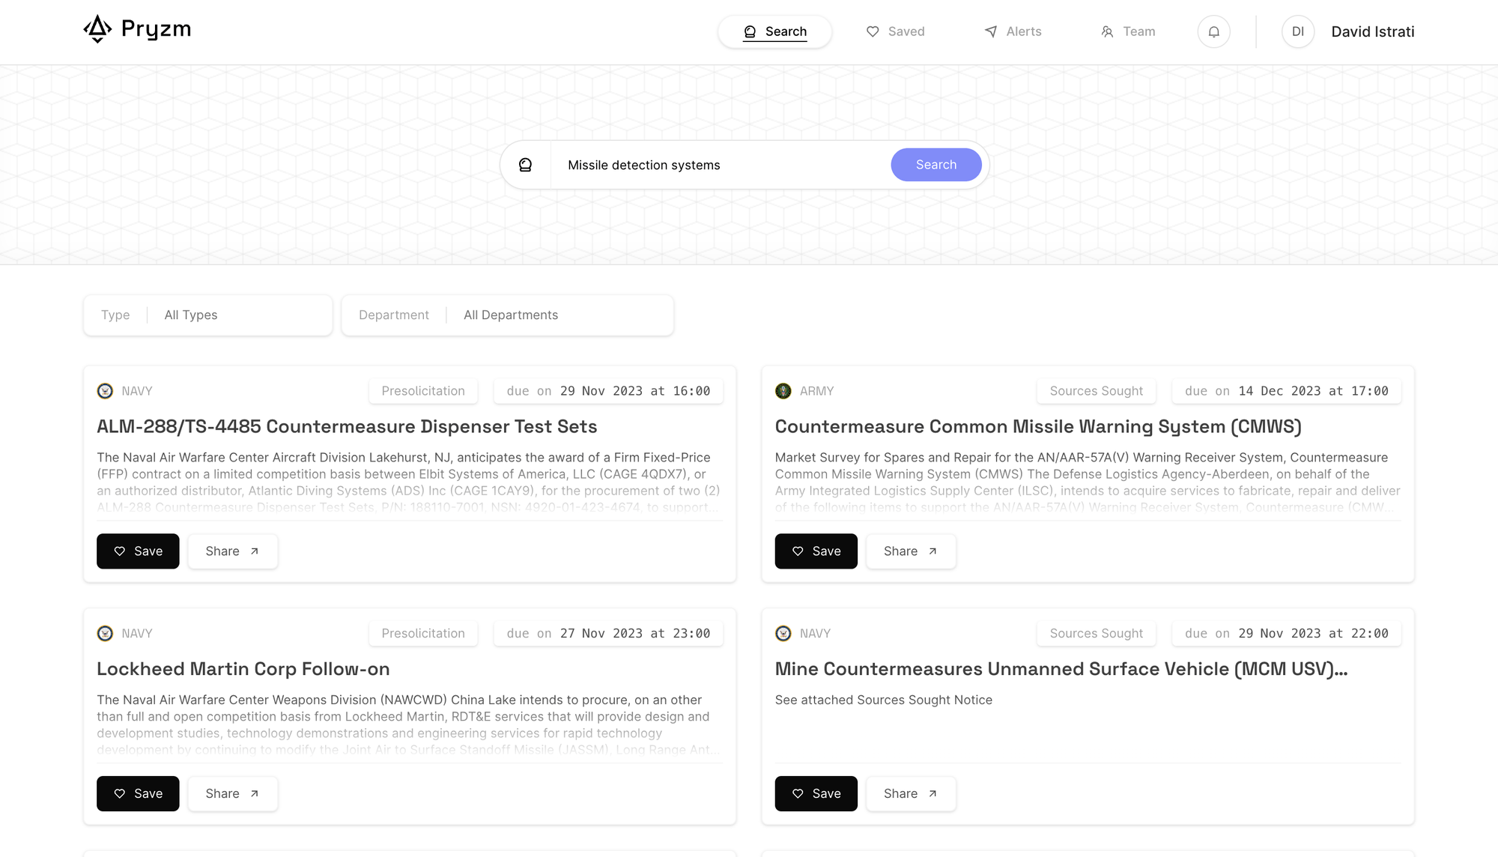The height and width of the screenshot is (857, 1498).
Task: Click the Pryzm logo icon
Action: [x=97, y=29]
